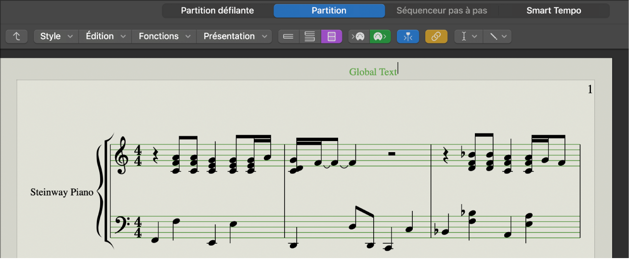Click the blue Catch playhead icon
Screen dimensions: 629x260
point(408,37)
